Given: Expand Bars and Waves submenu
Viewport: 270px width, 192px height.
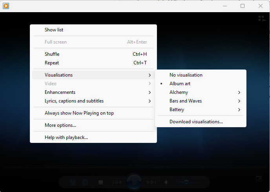Looking at the screenshot, I should pos(201,101).
